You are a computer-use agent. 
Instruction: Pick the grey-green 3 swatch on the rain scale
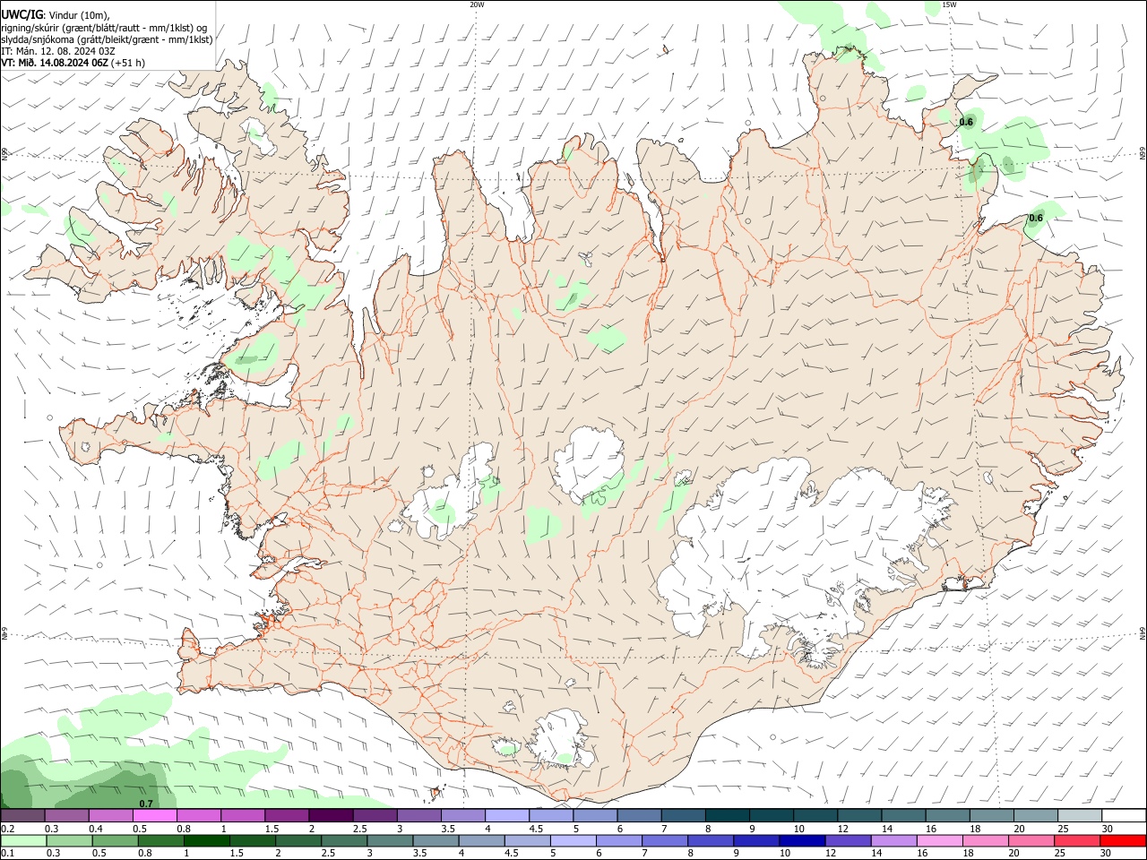click(390, 841)
